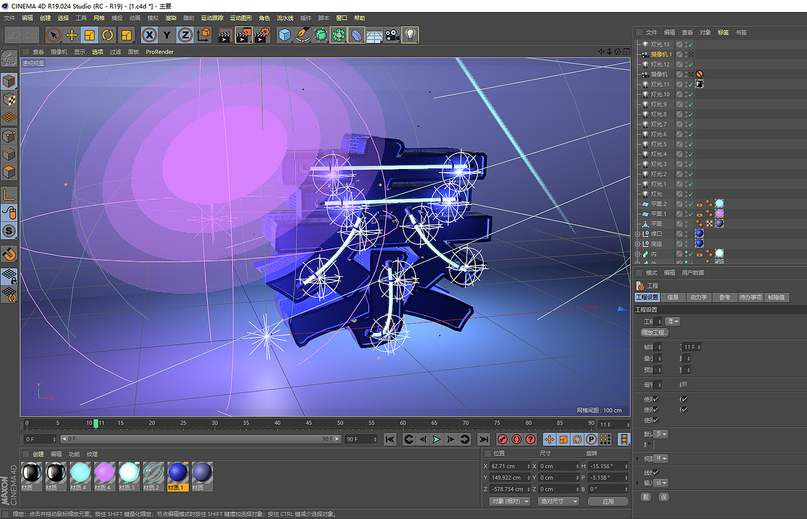Activate the Move tool in top toolbar
This screenshot has height=519, width=807.
[x=72, y=35]
